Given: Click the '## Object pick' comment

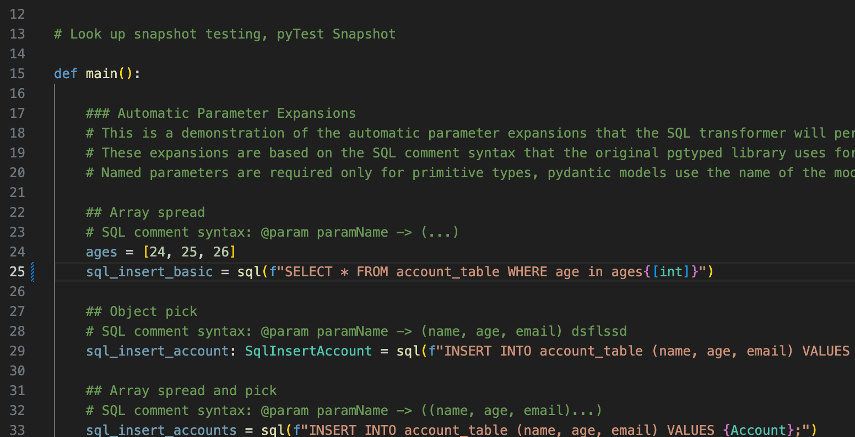Looking at the screenshot, I should click(142, 312).
